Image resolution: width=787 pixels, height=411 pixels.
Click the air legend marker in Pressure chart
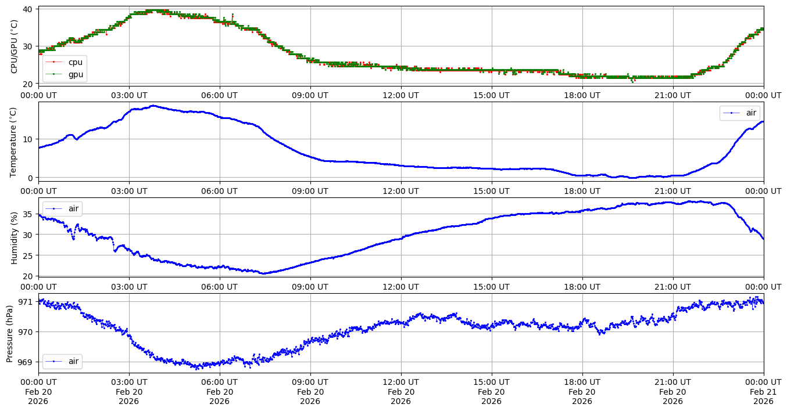pyautogui.click(x=53, y=361)
